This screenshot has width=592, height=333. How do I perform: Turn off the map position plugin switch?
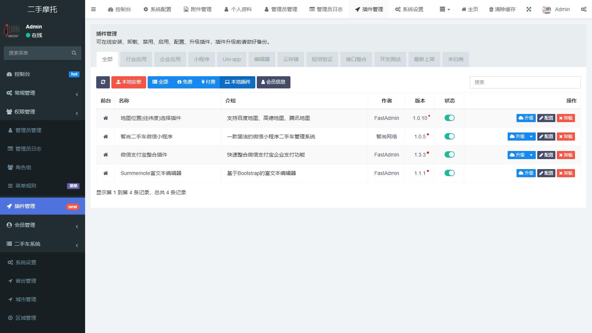449,118
